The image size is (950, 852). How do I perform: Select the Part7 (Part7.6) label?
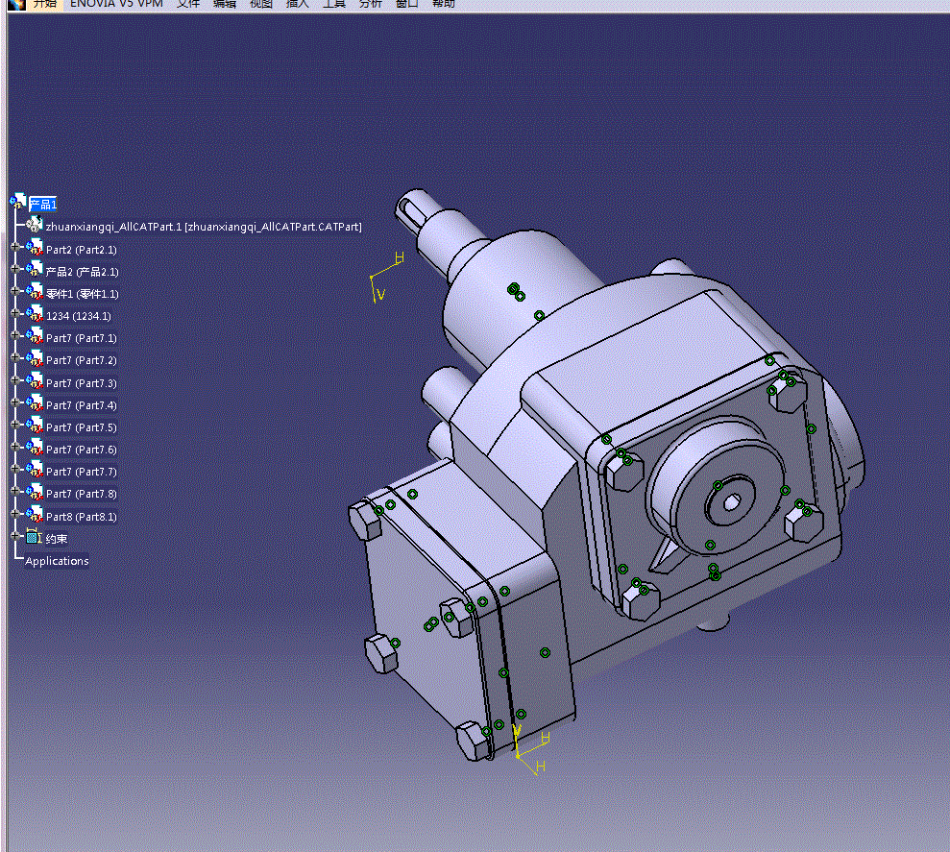pos(82,450)
